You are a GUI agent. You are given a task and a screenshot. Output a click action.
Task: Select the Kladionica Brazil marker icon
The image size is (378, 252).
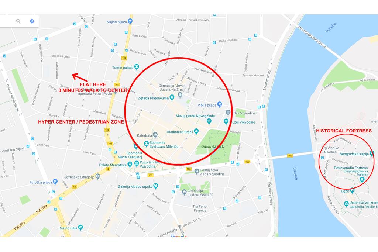pos(196,131)
